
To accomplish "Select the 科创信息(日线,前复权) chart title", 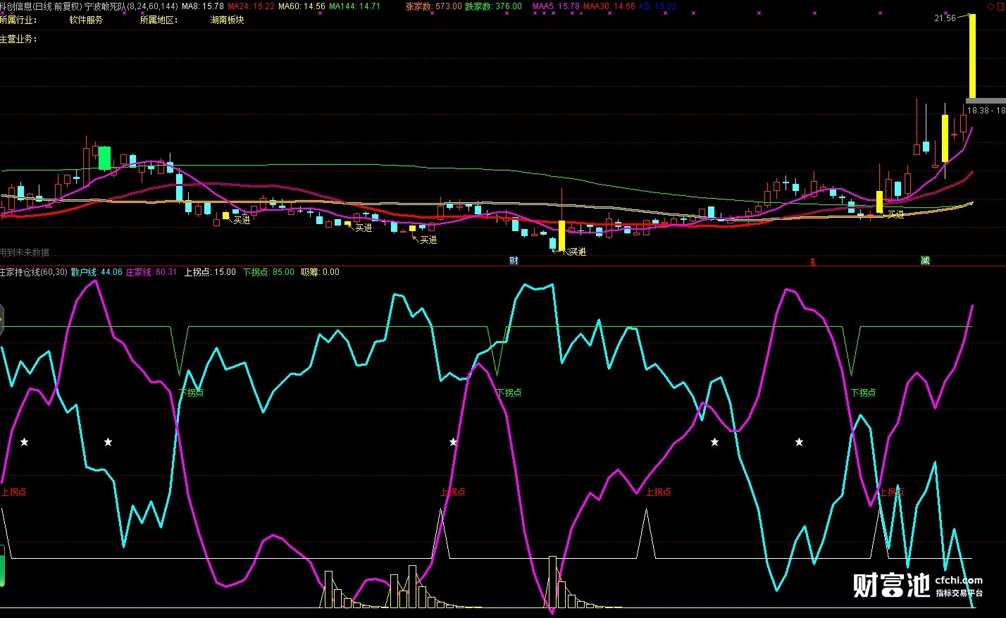I will (x=41, y=6).
